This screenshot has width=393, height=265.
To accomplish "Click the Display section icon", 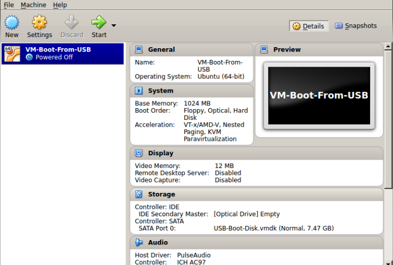I will (139, 153).
